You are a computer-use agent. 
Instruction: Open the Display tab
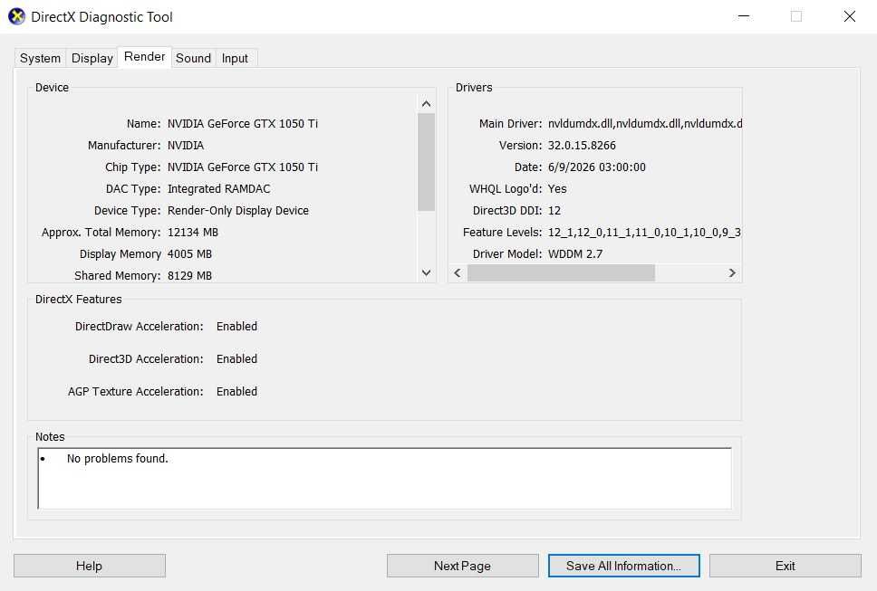click(x=92, y=58)
